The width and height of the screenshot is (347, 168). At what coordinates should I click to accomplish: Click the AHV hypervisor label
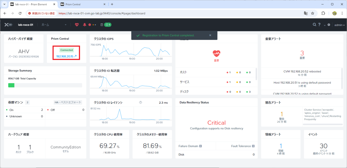coord(24,51)
